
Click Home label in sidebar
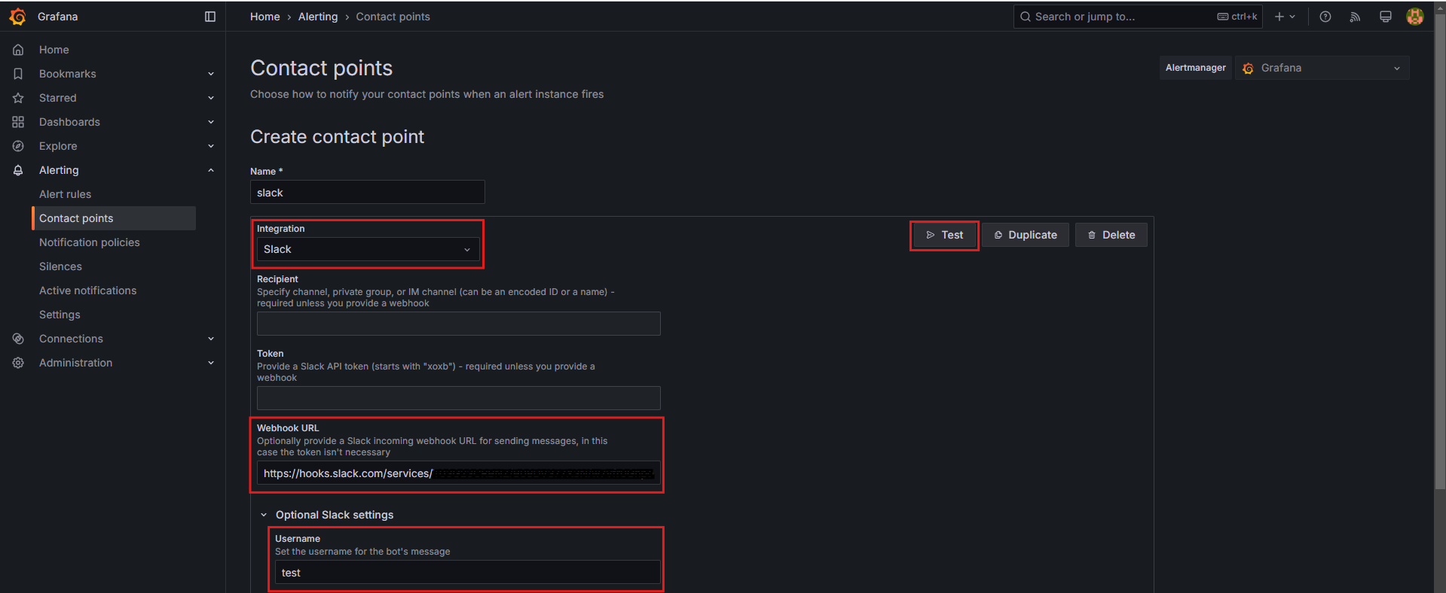[x=54, y=50]
